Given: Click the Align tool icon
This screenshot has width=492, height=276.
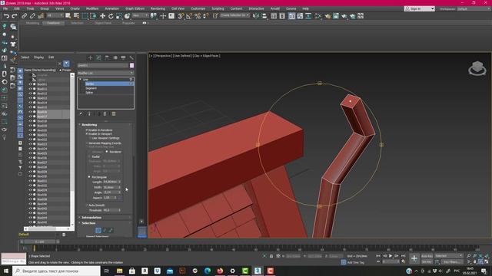Looking at the screenshot, I should [x=264, y=16].
